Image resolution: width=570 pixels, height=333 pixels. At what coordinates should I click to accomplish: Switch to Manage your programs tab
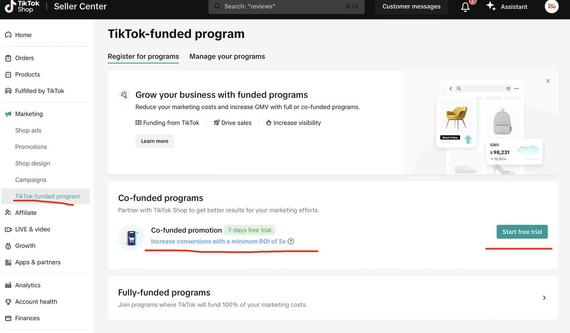[227, 57]
